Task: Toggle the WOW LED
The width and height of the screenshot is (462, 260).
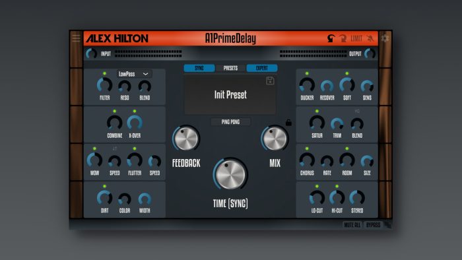Action: 94,148
